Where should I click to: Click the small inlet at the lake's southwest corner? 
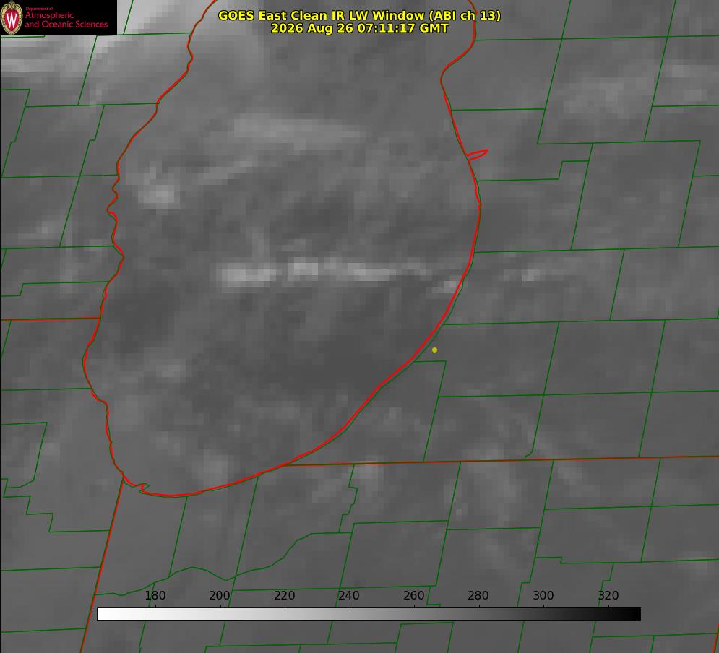(143, 488)
